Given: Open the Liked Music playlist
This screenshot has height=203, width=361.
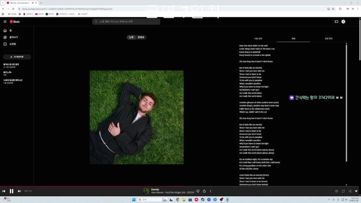Looking at the screenshot, I should [x=11, y=64].
